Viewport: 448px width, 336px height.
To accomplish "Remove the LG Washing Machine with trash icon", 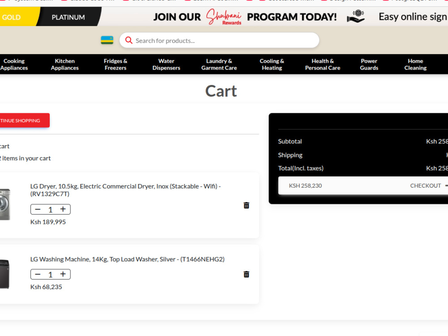I will pyautogui.click(x=246, y=274).
